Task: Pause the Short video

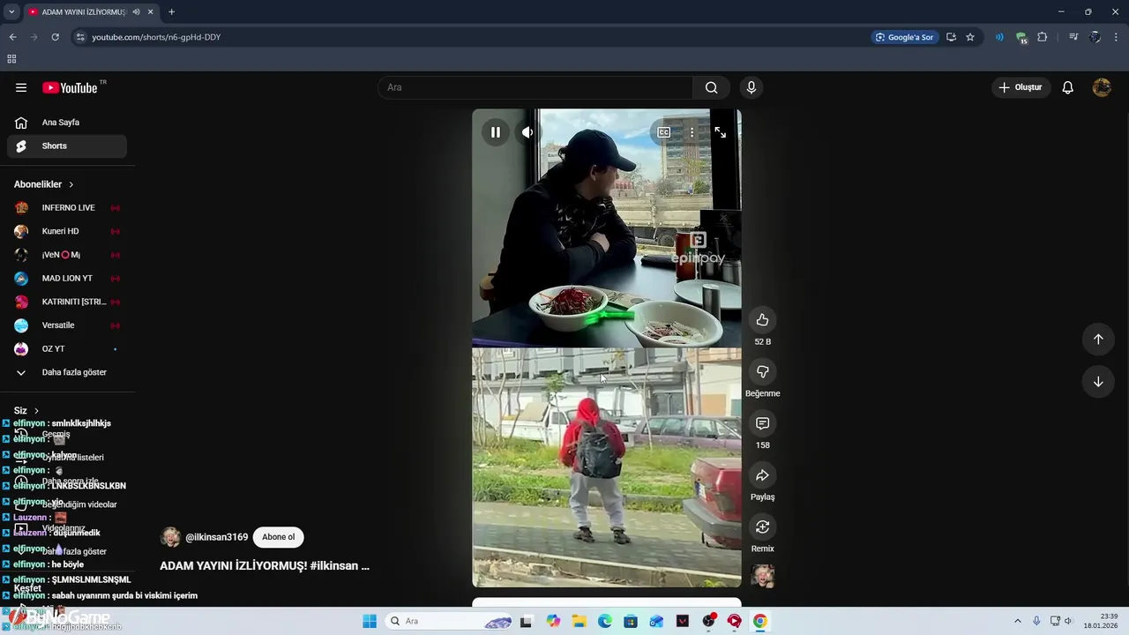Action: [x=496, y=132]
